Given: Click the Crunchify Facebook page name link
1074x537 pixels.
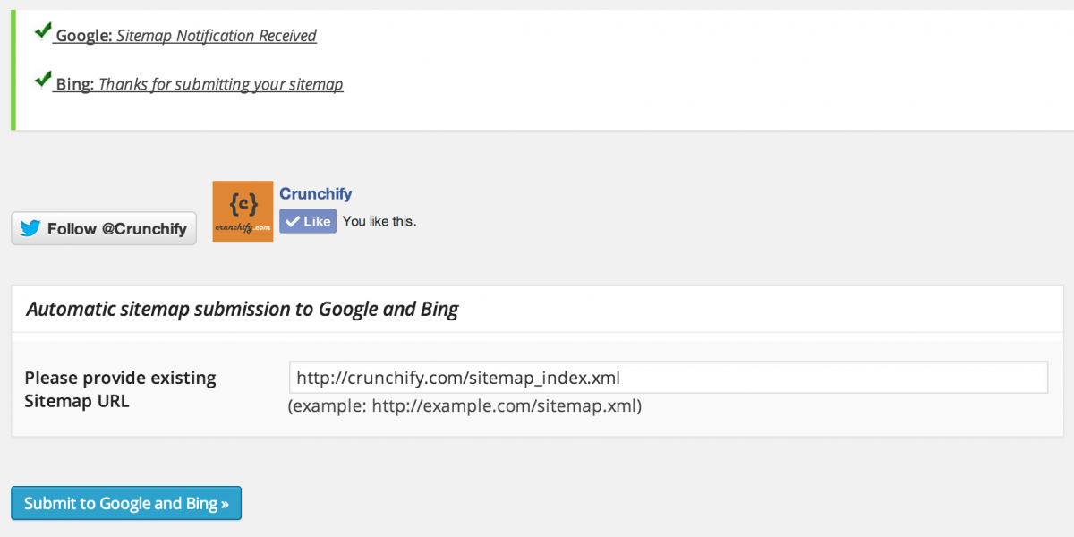Looking at the screenshot, I should pyautogui.click(x=316, y=193).
